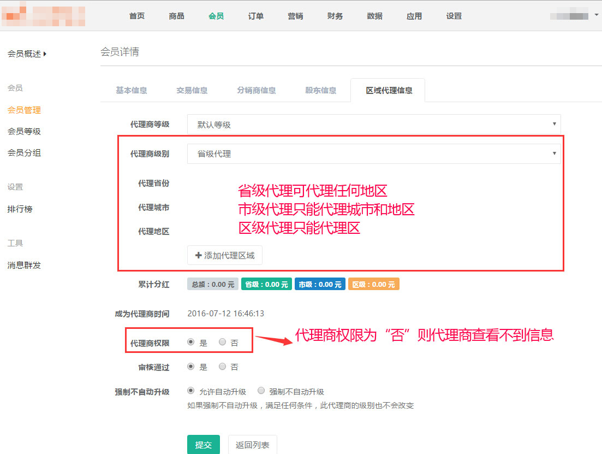
Task: Open the 代理商级别 dropdown
Action: point(373,154)
